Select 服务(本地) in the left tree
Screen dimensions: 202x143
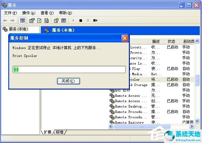click(x=18, y=29)
